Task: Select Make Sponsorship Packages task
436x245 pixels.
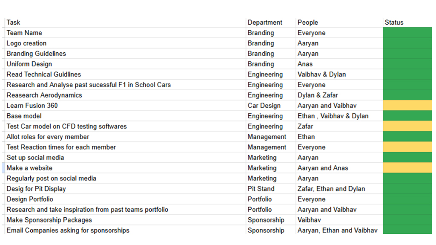Action: click(x=126, y=220)
